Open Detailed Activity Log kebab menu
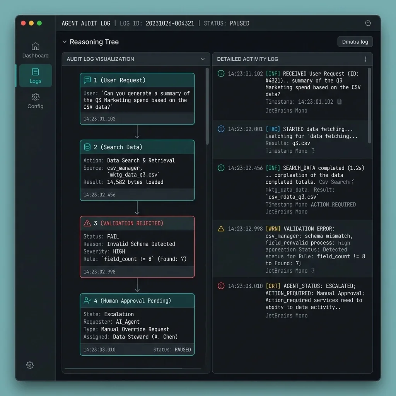Viewport: 396px width, 396px height. coord(365,59)
